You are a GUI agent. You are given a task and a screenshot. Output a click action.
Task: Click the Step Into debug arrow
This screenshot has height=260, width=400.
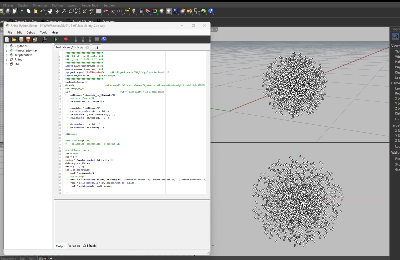76,39
